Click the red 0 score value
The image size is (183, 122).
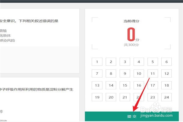pos(131,34)
